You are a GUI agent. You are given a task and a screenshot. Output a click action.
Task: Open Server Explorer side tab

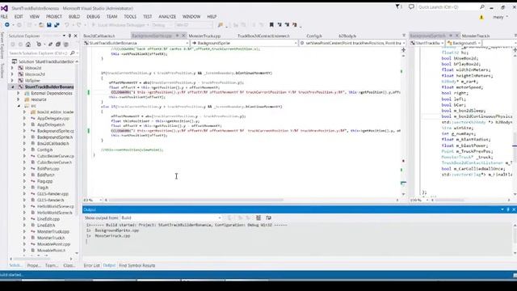[x=2, y=46]
